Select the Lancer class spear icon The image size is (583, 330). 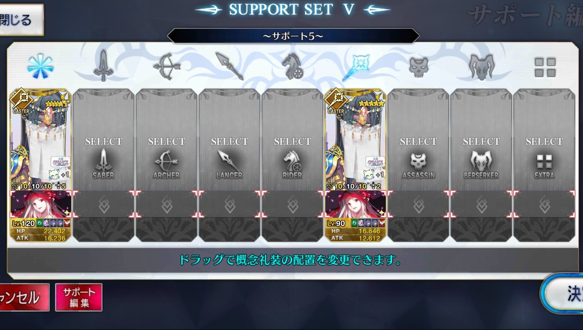(x=229, y=66)
